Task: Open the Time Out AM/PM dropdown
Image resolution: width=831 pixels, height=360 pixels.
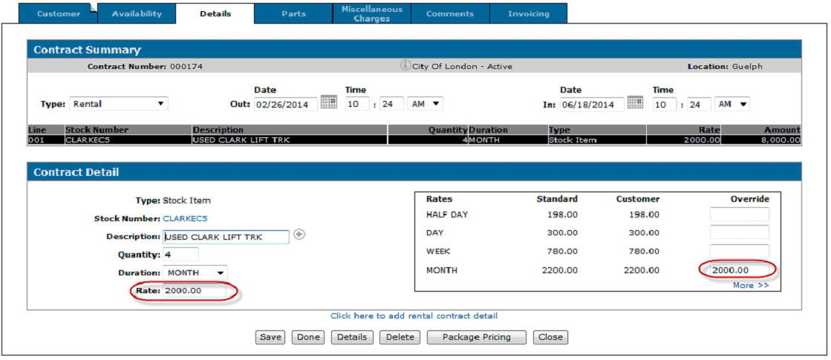Action: 425,104
